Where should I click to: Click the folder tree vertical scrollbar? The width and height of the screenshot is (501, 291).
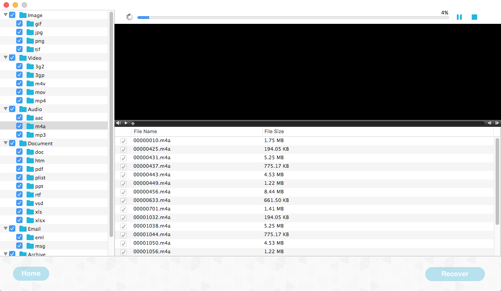pos(111,125)
